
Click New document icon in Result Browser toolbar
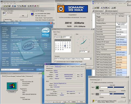[x=93, y=8]
